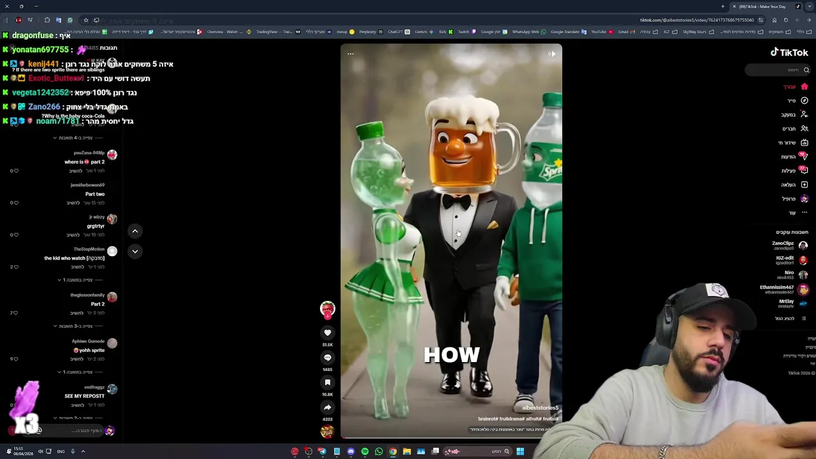Open peuZana-94Mp commenter avatar

(x=112, y=155)
